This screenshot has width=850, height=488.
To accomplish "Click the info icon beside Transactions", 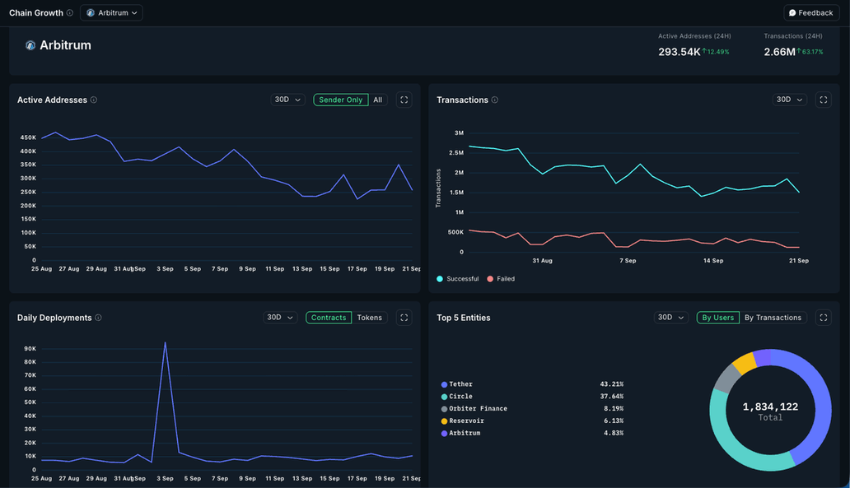I will (495, 100).
